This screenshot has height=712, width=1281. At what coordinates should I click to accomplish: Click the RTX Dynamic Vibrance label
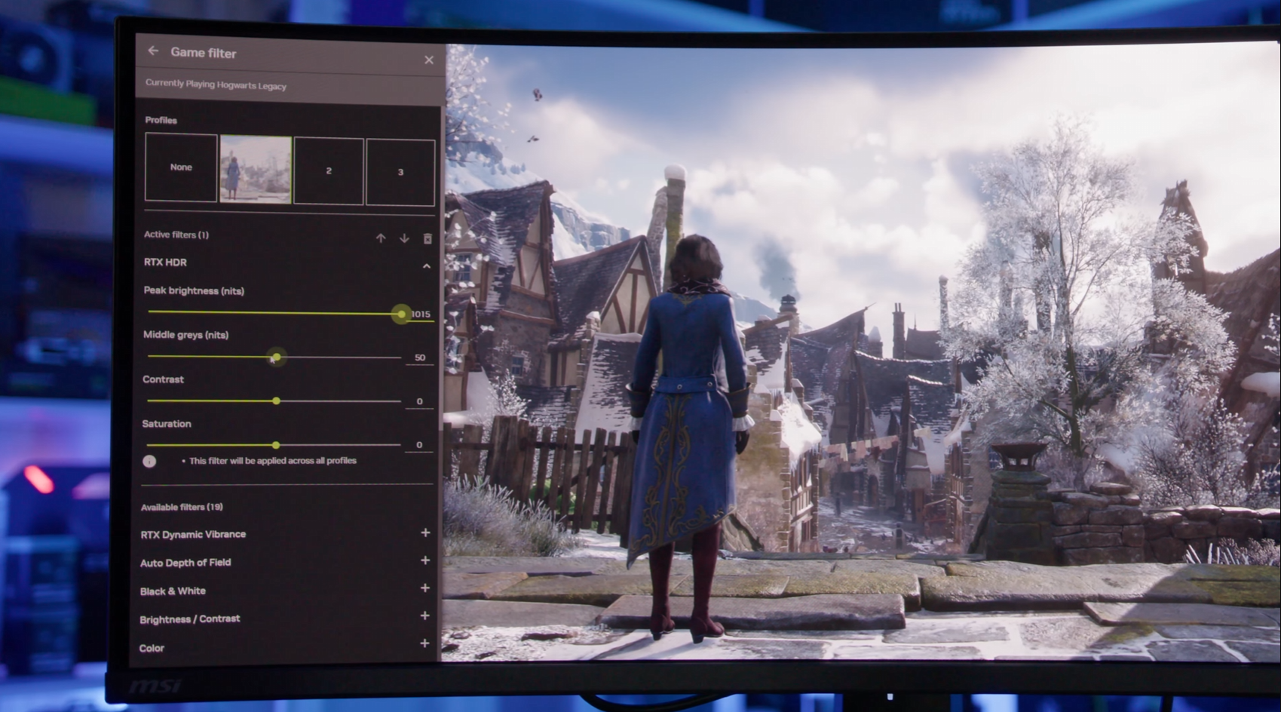(x=193, y=534)
